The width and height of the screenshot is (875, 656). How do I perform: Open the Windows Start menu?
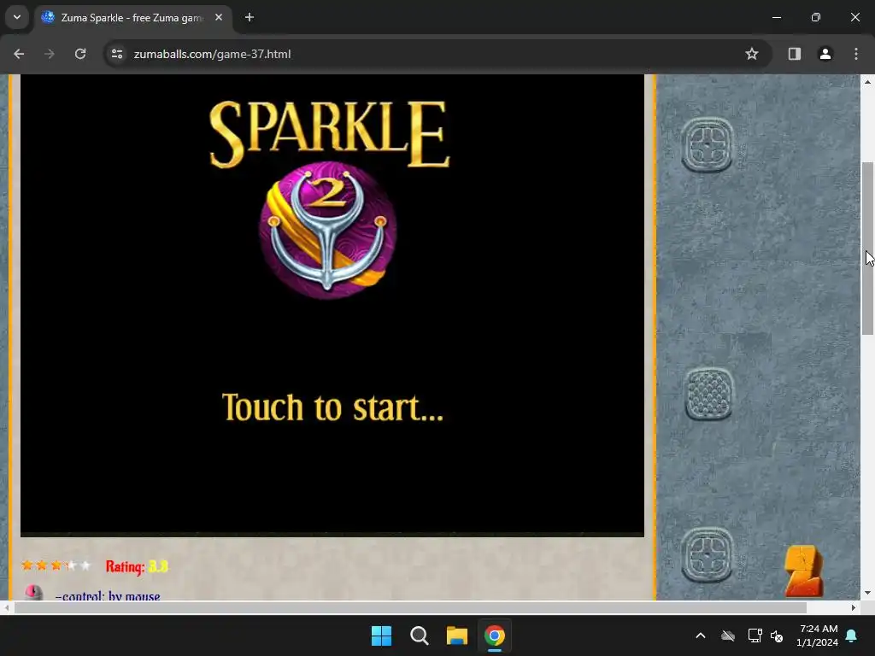point(382,635)
